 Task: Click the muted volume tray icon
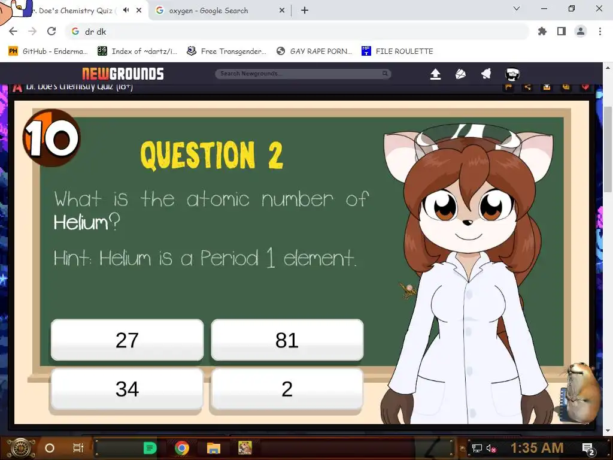click(491, 448)
